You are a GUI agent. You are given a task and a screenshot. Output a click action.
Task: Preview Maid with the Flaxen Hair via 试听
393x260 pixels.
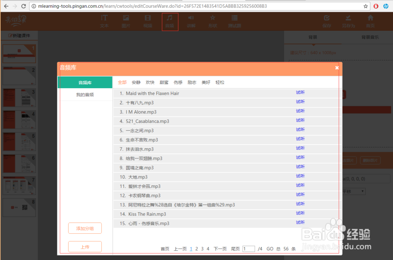300,92
